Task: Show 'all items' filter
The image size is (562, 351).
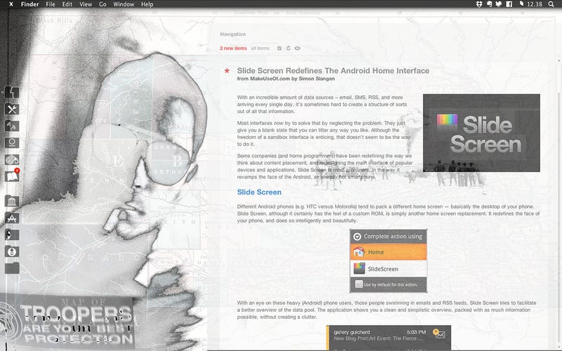Action: tap(260, 48)
